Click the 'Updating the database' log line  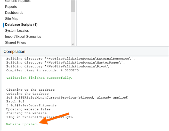tap(27, 94)
